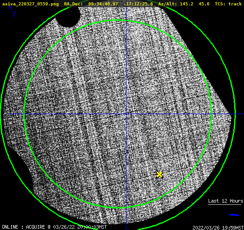Screen dimensions: 244x230
Task: Click the Alt value 45.6
Action: 204,4
